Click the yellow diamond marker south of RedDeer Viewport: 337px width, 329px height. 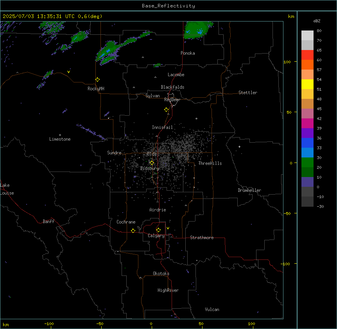(167, 110)
